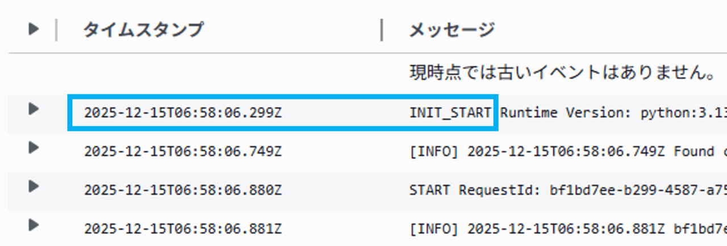Image resolution: width=727 pixels, height=246 pixels.
Task: Click the 現時点では古いイベントはありません notice
Action: tap(561, 73)
